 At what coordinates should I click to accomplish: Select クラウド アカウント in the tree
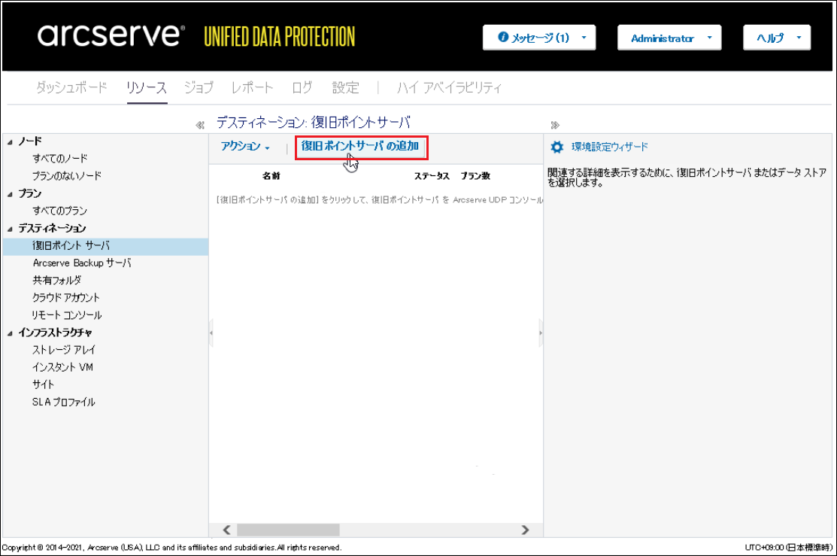[65, 297]
